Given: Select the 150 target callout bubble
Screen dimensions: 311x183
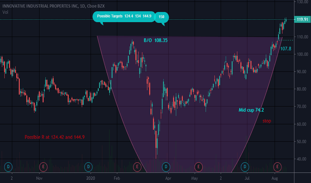Looking at the screenshot, I should point(162,17).
